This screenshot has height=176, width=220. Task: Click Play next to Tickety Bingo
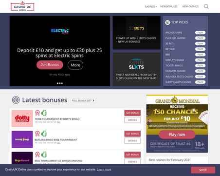click(x=200, y=65)
